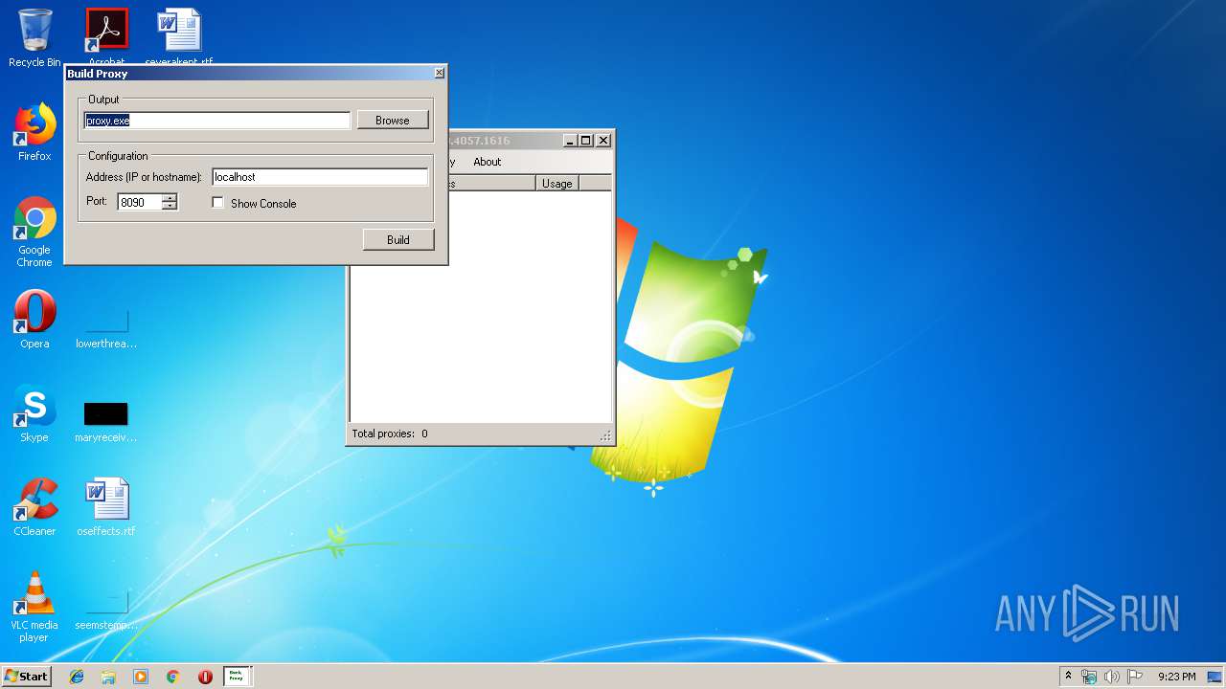Launch Google Chrome from the desktop
This screenshot has height=689, width=1226.
click(34, 232)
